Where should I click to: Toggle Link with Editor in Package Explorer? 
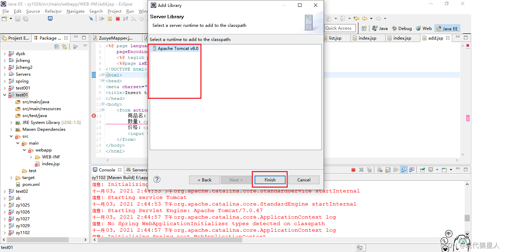click(x=65, y=46)
